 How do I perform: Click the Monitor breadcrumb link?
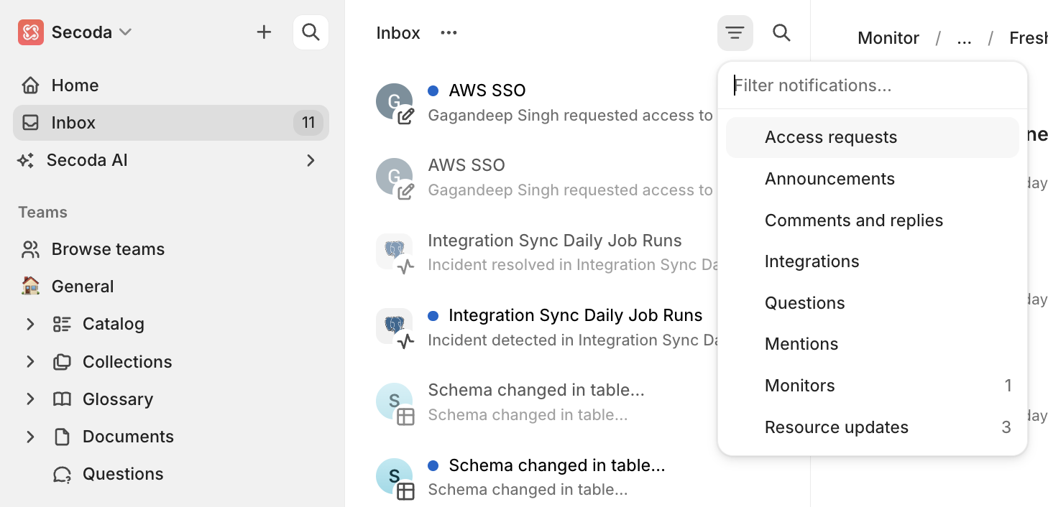coord(888,38)
